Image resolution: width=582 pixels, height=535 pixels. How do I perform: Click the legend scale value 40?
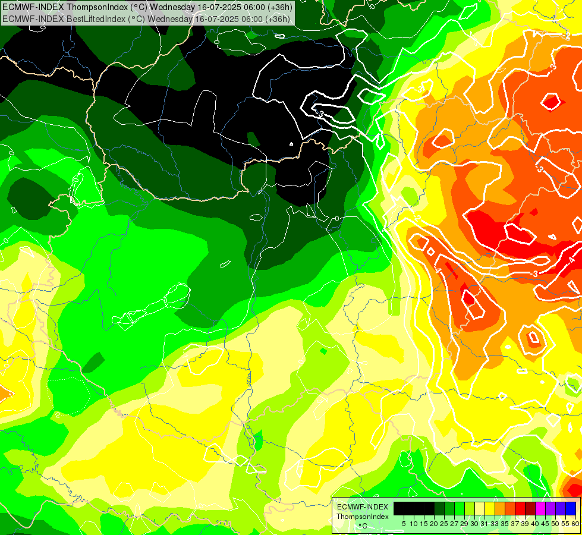pos(535,524)
